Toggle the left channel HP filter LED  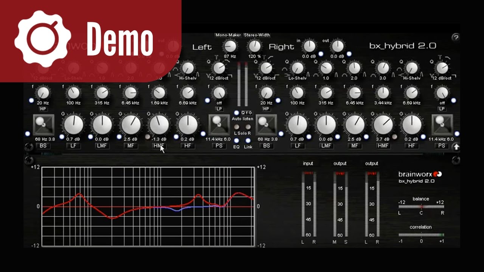coord(31,100)
